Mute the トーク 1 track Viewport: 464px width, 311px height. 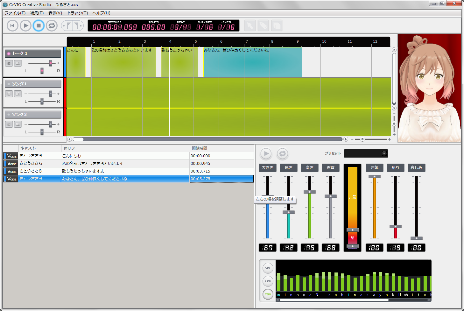(18, 63)
